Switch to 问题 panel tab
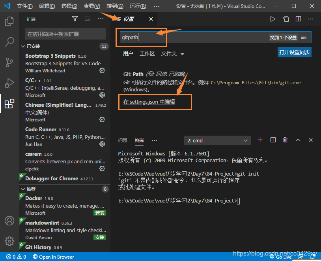This screenshot has width=321, height=261. (x=123, y=140)
